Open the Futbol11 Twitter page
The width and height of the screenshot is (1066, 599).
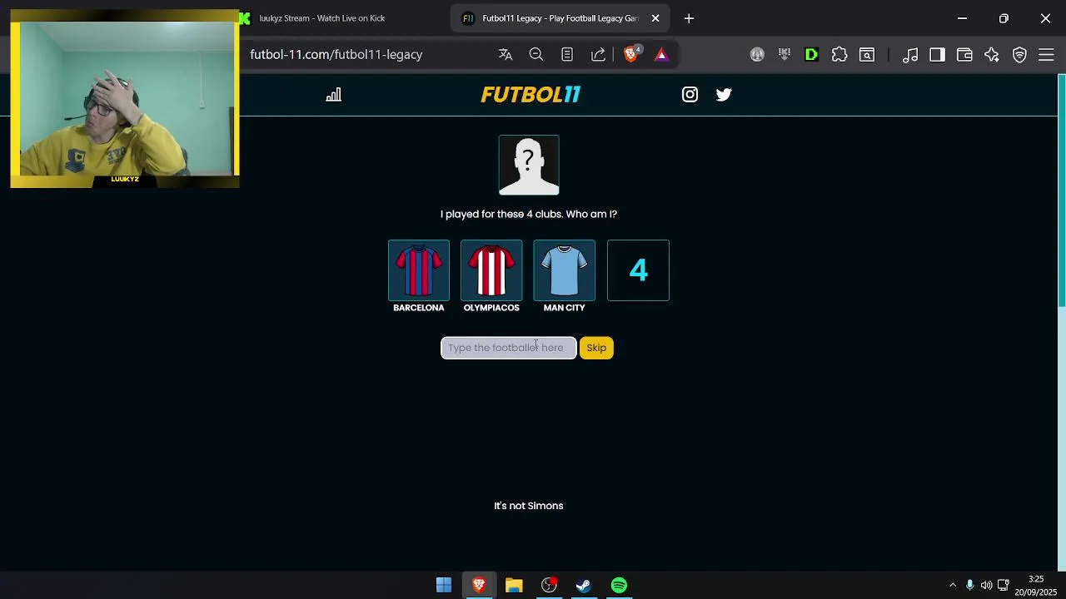coord(724,95)
